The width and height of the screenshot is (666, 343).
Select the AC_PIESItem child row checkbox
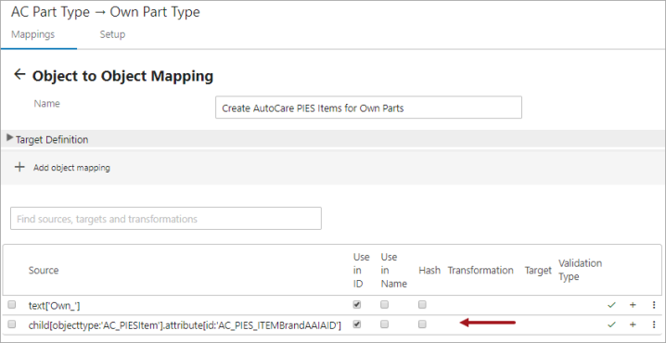(12, 324)
